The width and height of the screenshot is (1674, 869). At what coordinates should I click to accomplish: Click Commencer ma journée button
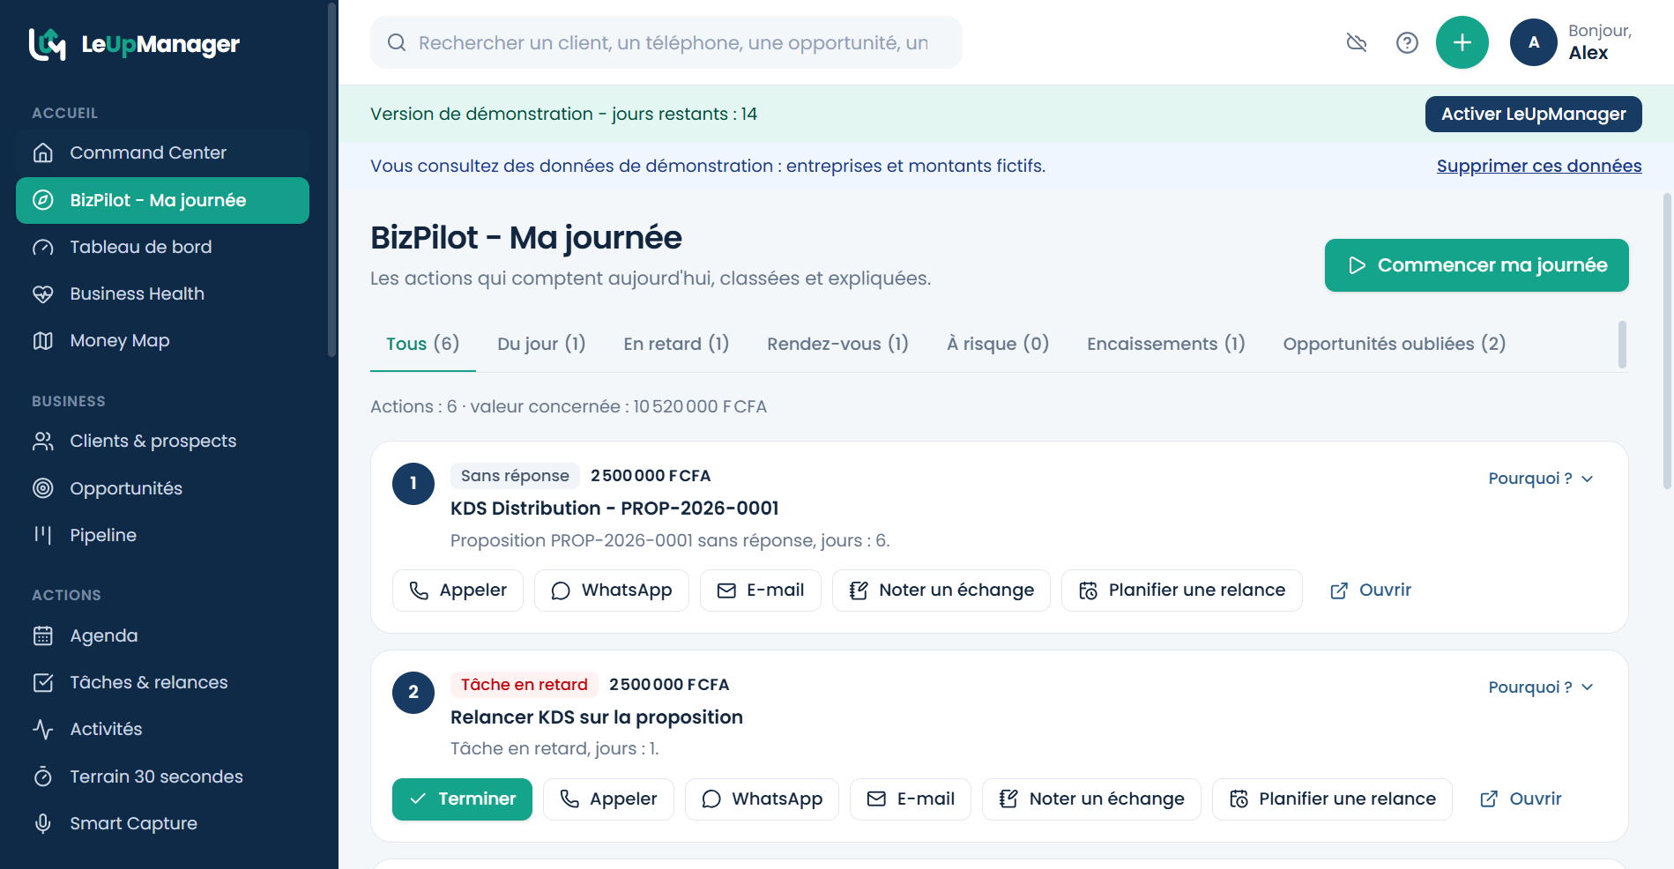coord(1477,265)
